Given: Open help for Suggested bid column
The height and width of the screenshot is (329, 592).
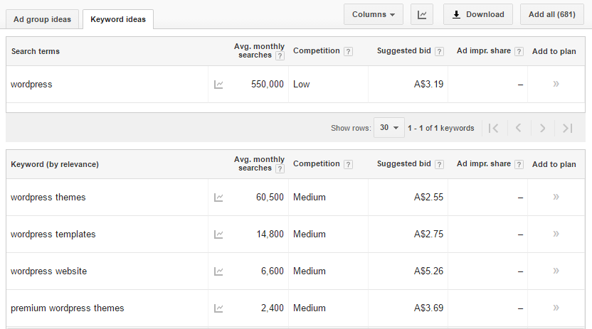Looking at the screenshot, I should pos(439,51).
